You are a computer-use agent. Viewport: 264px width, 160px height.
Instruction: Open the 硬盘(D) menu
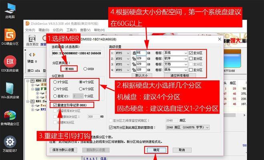tap(44, 30)
